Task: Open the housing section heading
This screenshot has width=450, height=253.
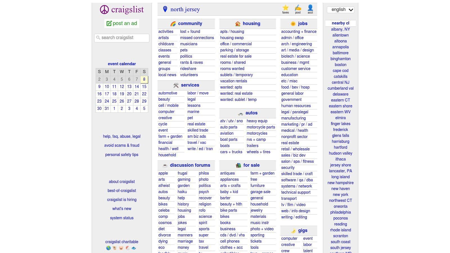Action: 251,24
